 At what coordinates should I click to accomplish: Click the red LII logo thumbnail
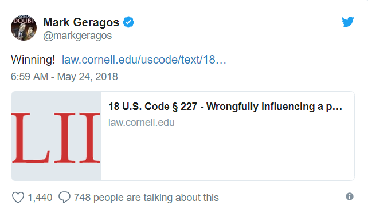(56, 137)
